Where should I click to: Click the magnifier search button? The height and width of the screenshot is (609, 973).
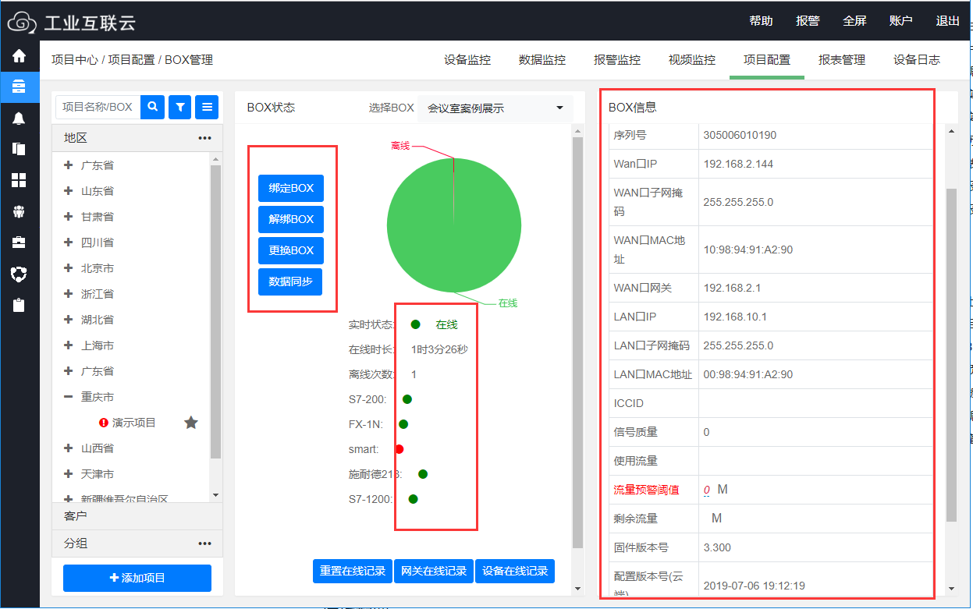pyautogui.click(x=152, y=107)
